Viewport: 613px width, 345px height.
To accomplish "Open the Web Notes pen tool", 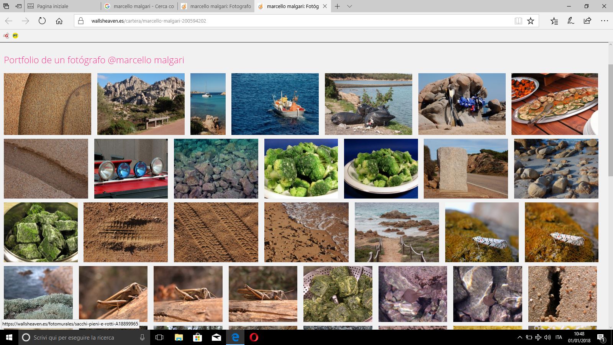I will coord(571,21).
